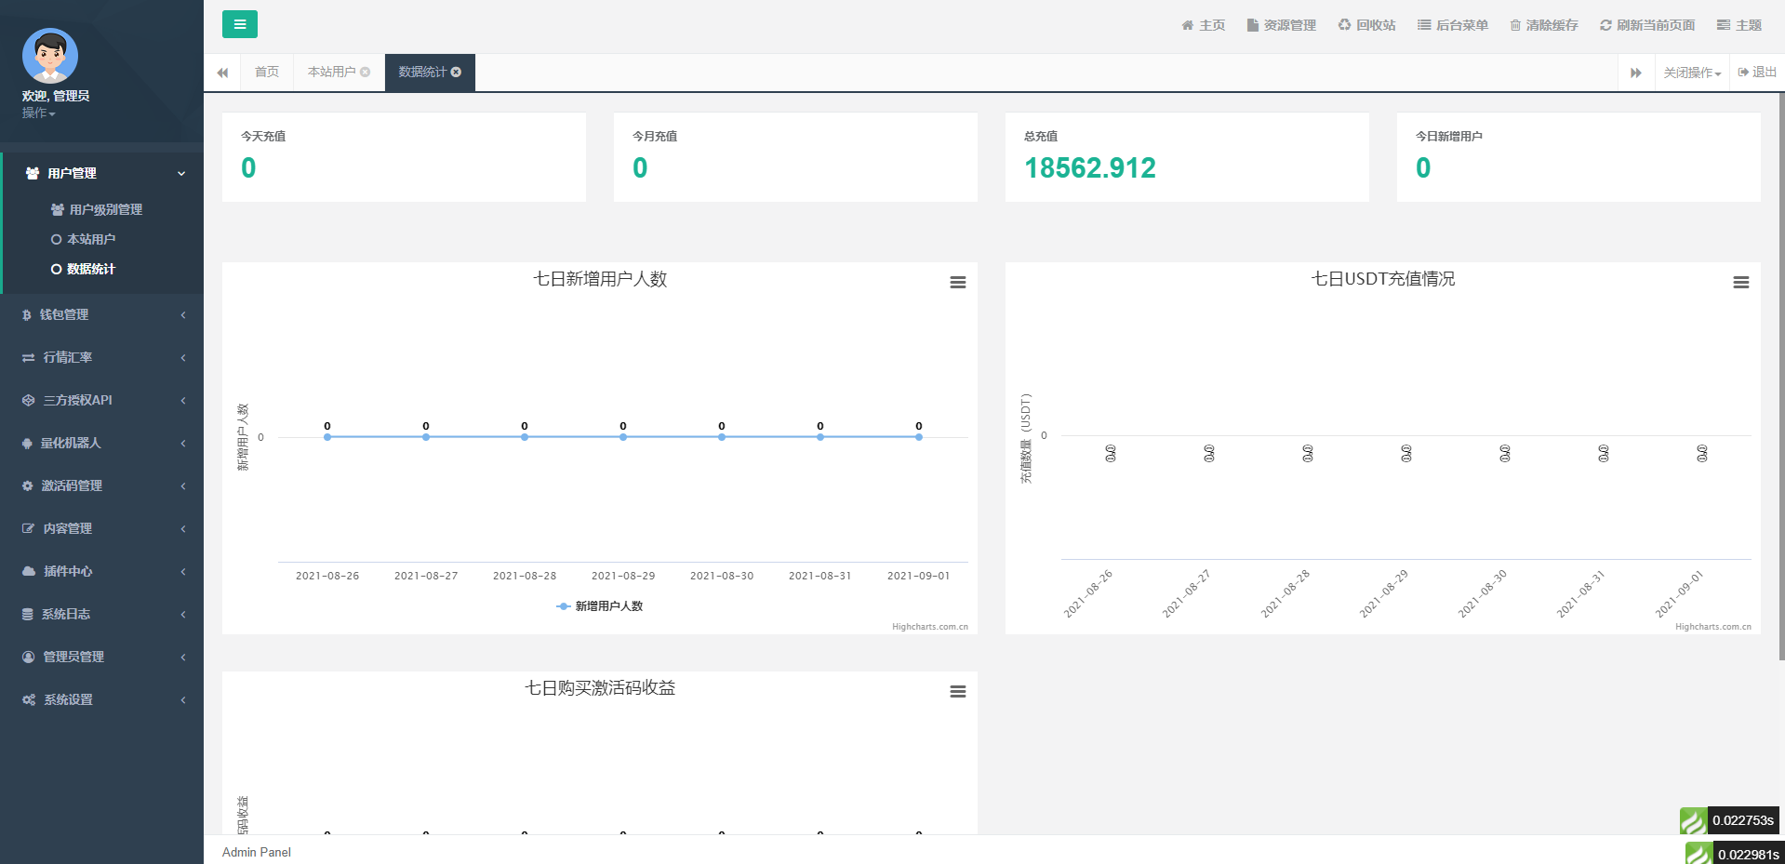
Task: Click 清除缓存 to clear the cache
Action: pyautogui.click(x=1542, y=25)
